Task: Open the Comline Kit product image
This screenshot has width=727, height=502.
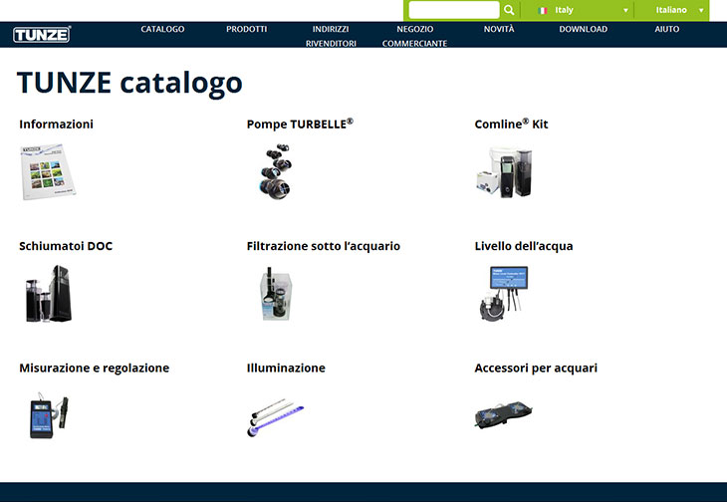Action: (x=504, y=172)
